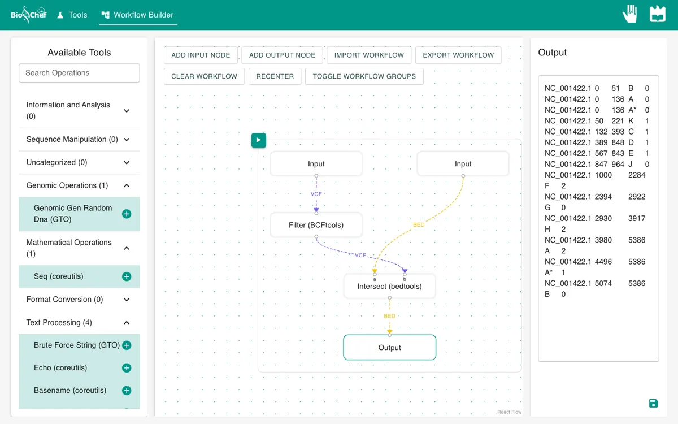Viewport: 678px width, 424px height.
Task: Click the ADD OUTPUT NODE button
Action: point(282,55)
